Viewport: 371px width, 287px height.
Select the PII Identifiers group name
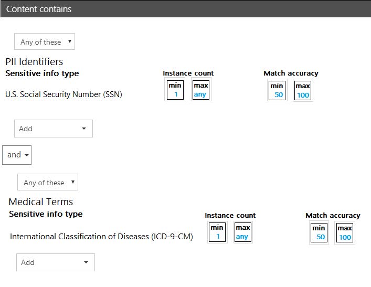point(34,61)
